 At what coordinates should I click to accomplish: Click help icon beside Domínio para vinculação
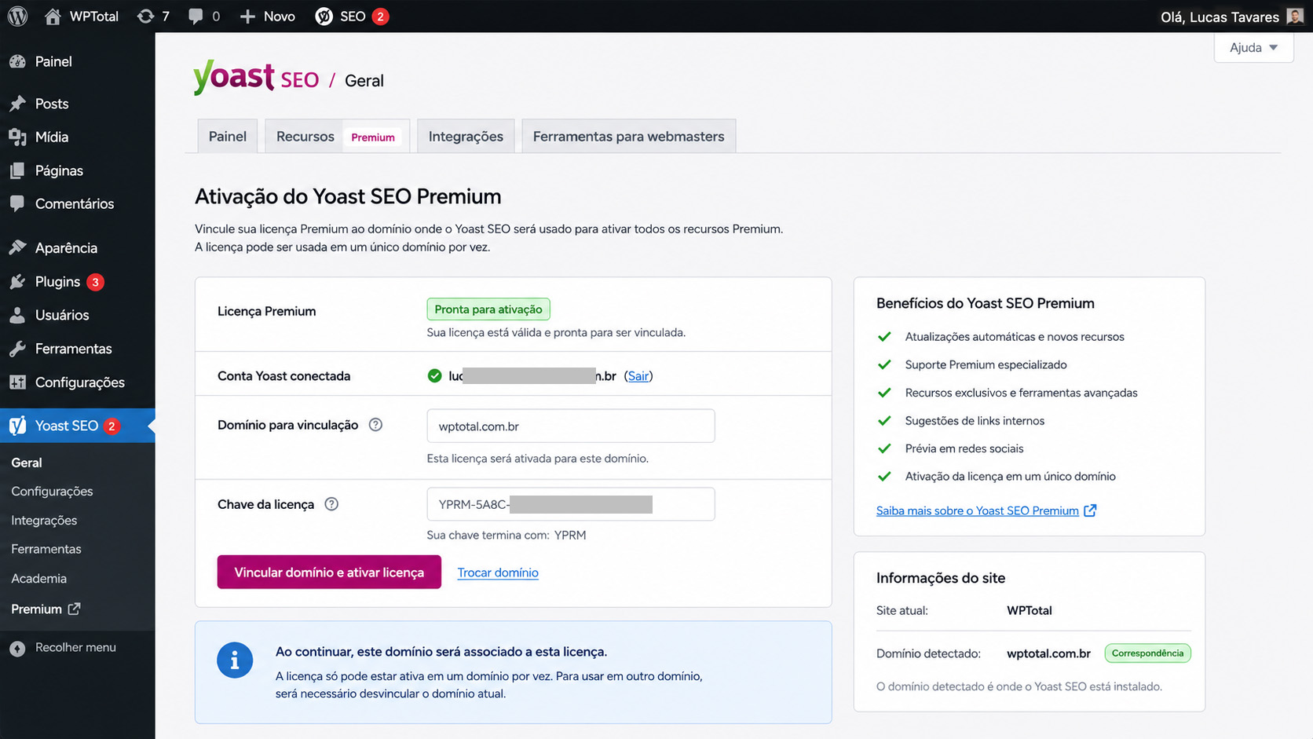[375, 425]
